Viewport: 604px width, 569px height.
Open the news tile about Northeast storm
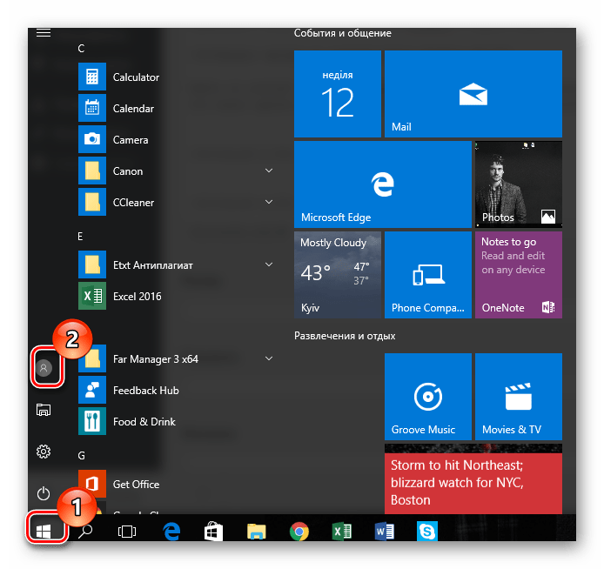(473, 479)
